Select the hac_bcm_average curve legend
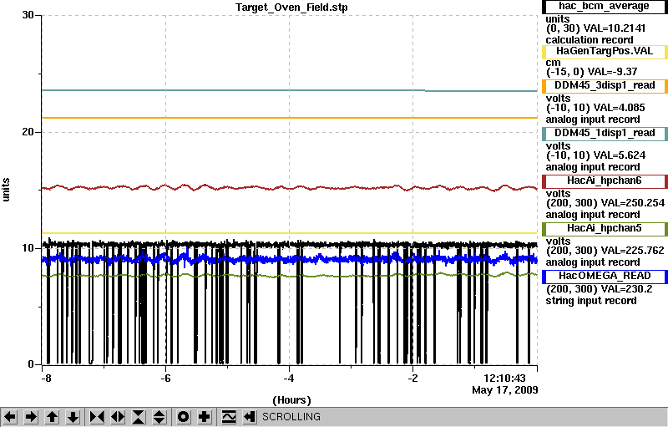This screenshot has width=668, height=427. 605,7
